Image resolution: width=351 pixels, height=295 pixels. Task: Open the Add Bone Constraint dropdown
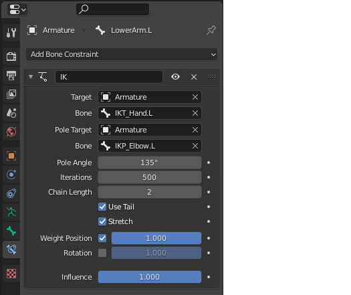coord(122,54)
